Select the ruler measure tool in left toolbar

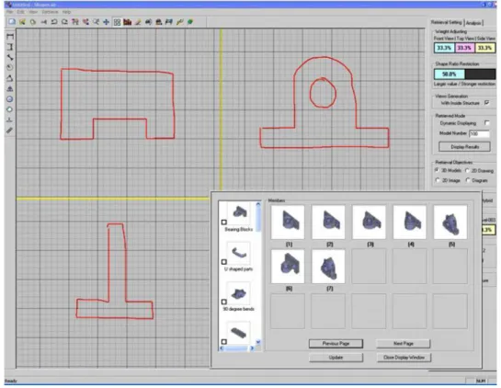(10, 131)
